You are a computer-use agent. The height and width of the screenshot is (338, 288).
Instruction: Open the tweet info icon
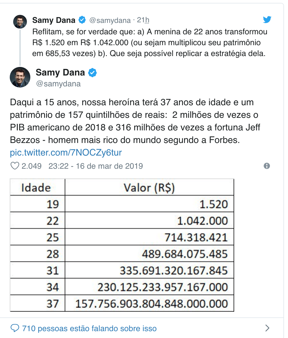267,166
